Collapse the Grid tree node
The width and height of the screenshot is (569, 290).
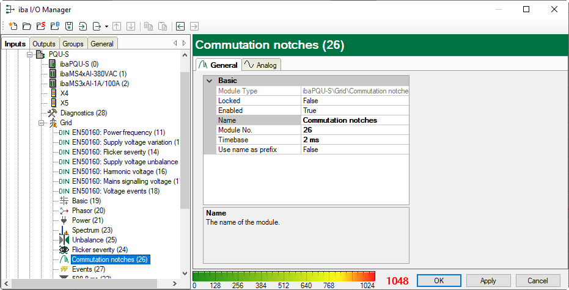point(42,123)
